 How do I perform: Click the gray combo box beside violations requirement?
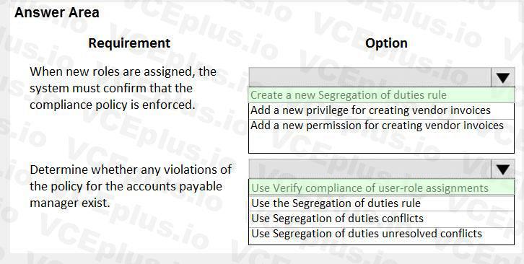pyautogui.click(x=370, y=169)
